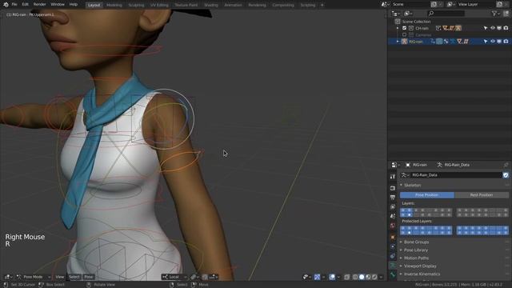Open the Scene properties tab icon
512x288 pixels.
393,216
